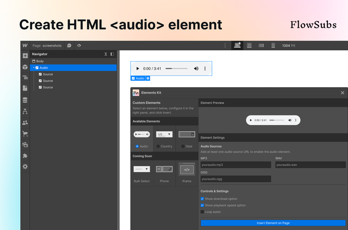Open the CMS database icon
This screenshot has width=348, height=230.
click(25, 100)
